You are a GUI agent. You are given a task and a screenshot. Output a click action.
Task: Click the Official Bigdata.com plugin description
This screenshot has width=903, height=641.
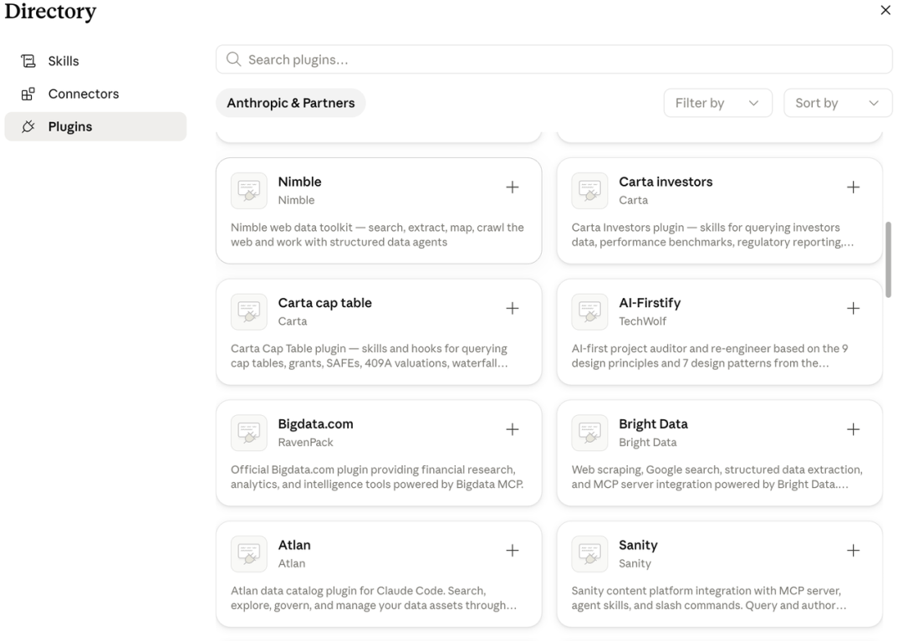pos(377,477)
